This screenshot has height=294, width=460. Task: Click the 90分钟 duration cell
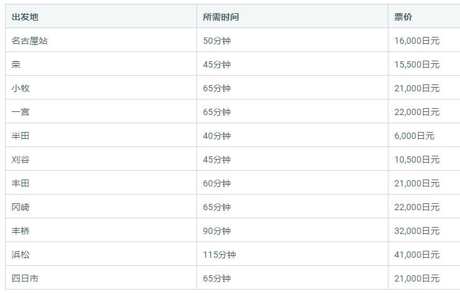(217, 231)
